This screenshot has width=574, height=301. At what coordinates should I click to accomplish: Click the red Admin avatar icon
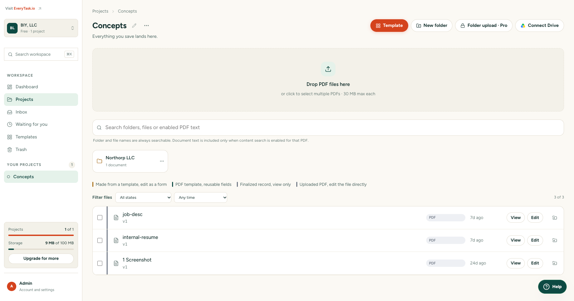pyautogui.click(x=12, y=286)
